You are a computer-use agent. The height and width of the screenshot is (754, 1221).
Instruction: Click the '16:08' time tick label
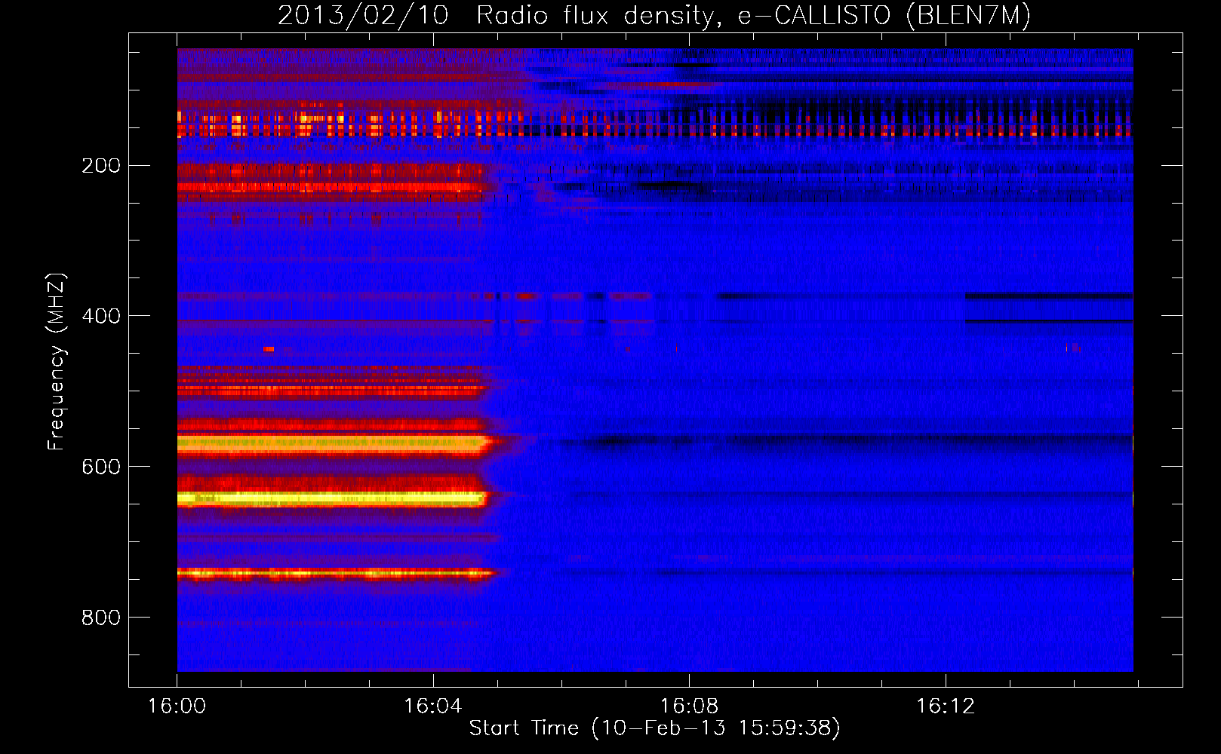(x=689, y=706)
